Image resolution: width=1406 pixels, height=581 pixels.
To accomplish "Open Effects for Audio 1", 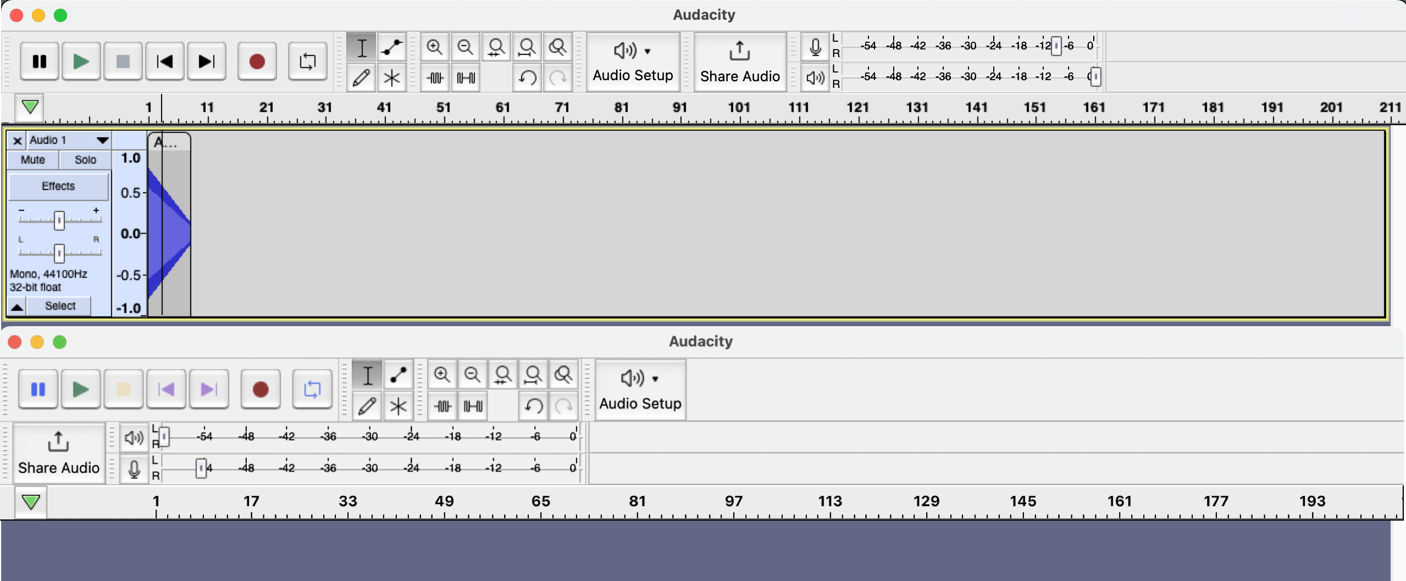I will (x=58, y=186).
